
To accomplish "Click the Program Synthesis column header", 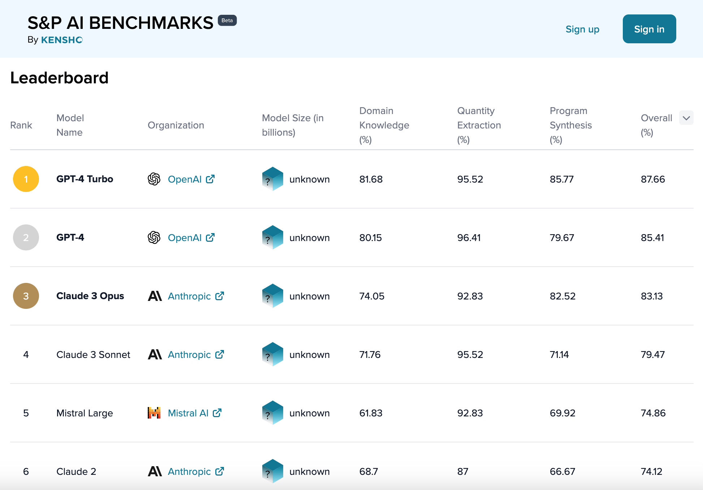I will [x=571, y=125].
